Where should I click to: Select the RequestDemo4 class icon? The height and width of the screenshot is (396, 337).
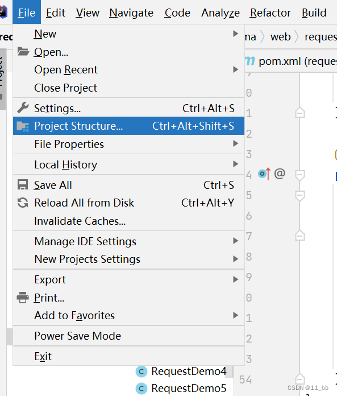pyautogui.click(x=142, y=372)
